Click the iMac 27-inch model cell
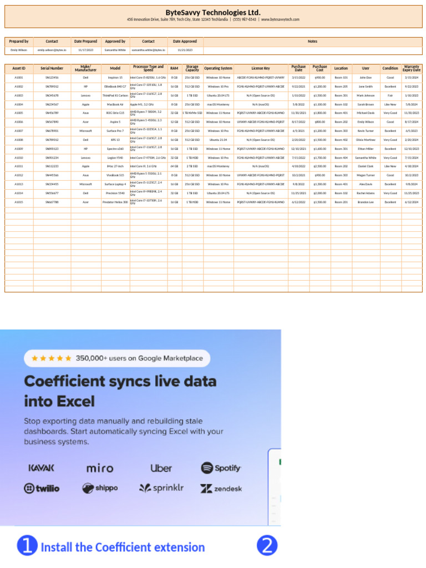This screenshot has width=426, height=568. tap(115, 166)
